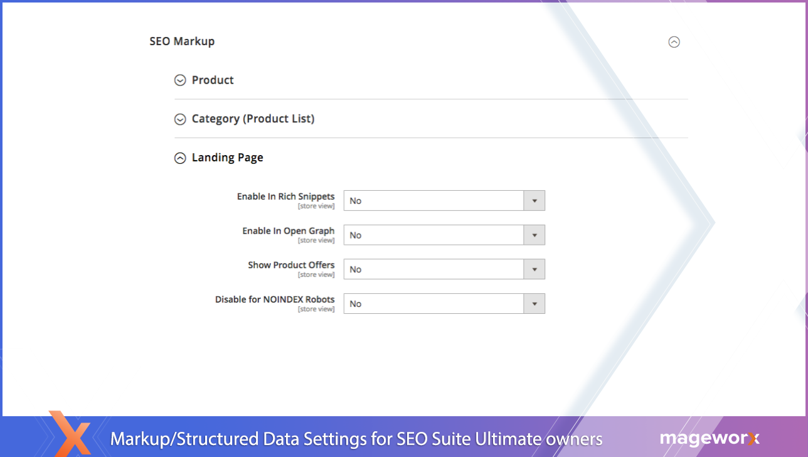Collapse the SEO Markup section chevron icon
The height and width of the screenshot is (457, 808).
pos(674,42)
